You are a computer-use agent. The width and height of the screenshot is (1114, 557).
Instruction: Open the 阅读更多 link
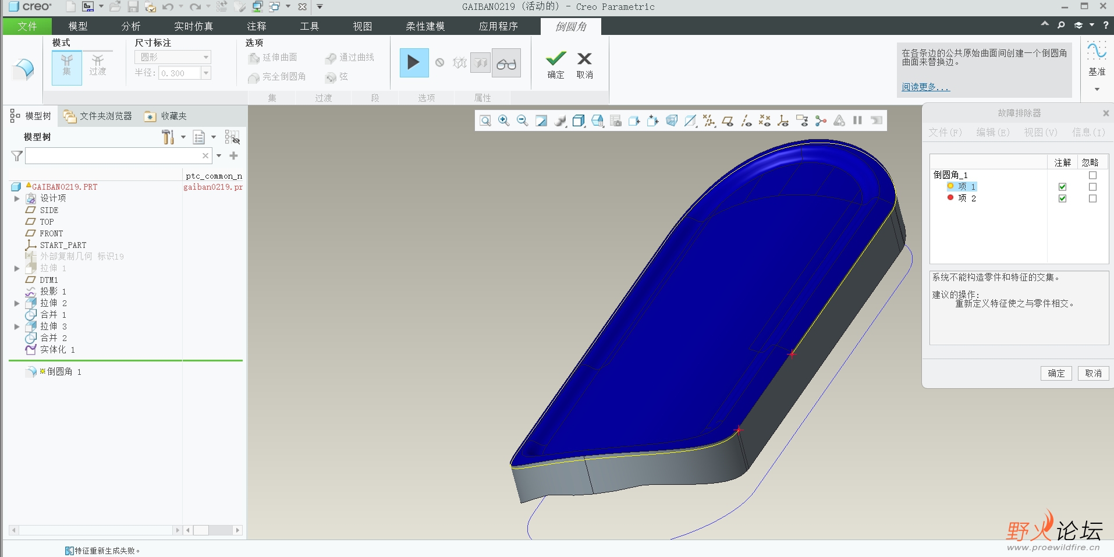[925, 87]
